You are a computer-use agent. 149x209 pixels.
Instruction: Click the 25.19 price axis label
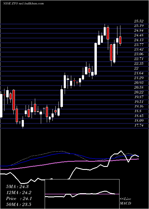tap(139, 26)
